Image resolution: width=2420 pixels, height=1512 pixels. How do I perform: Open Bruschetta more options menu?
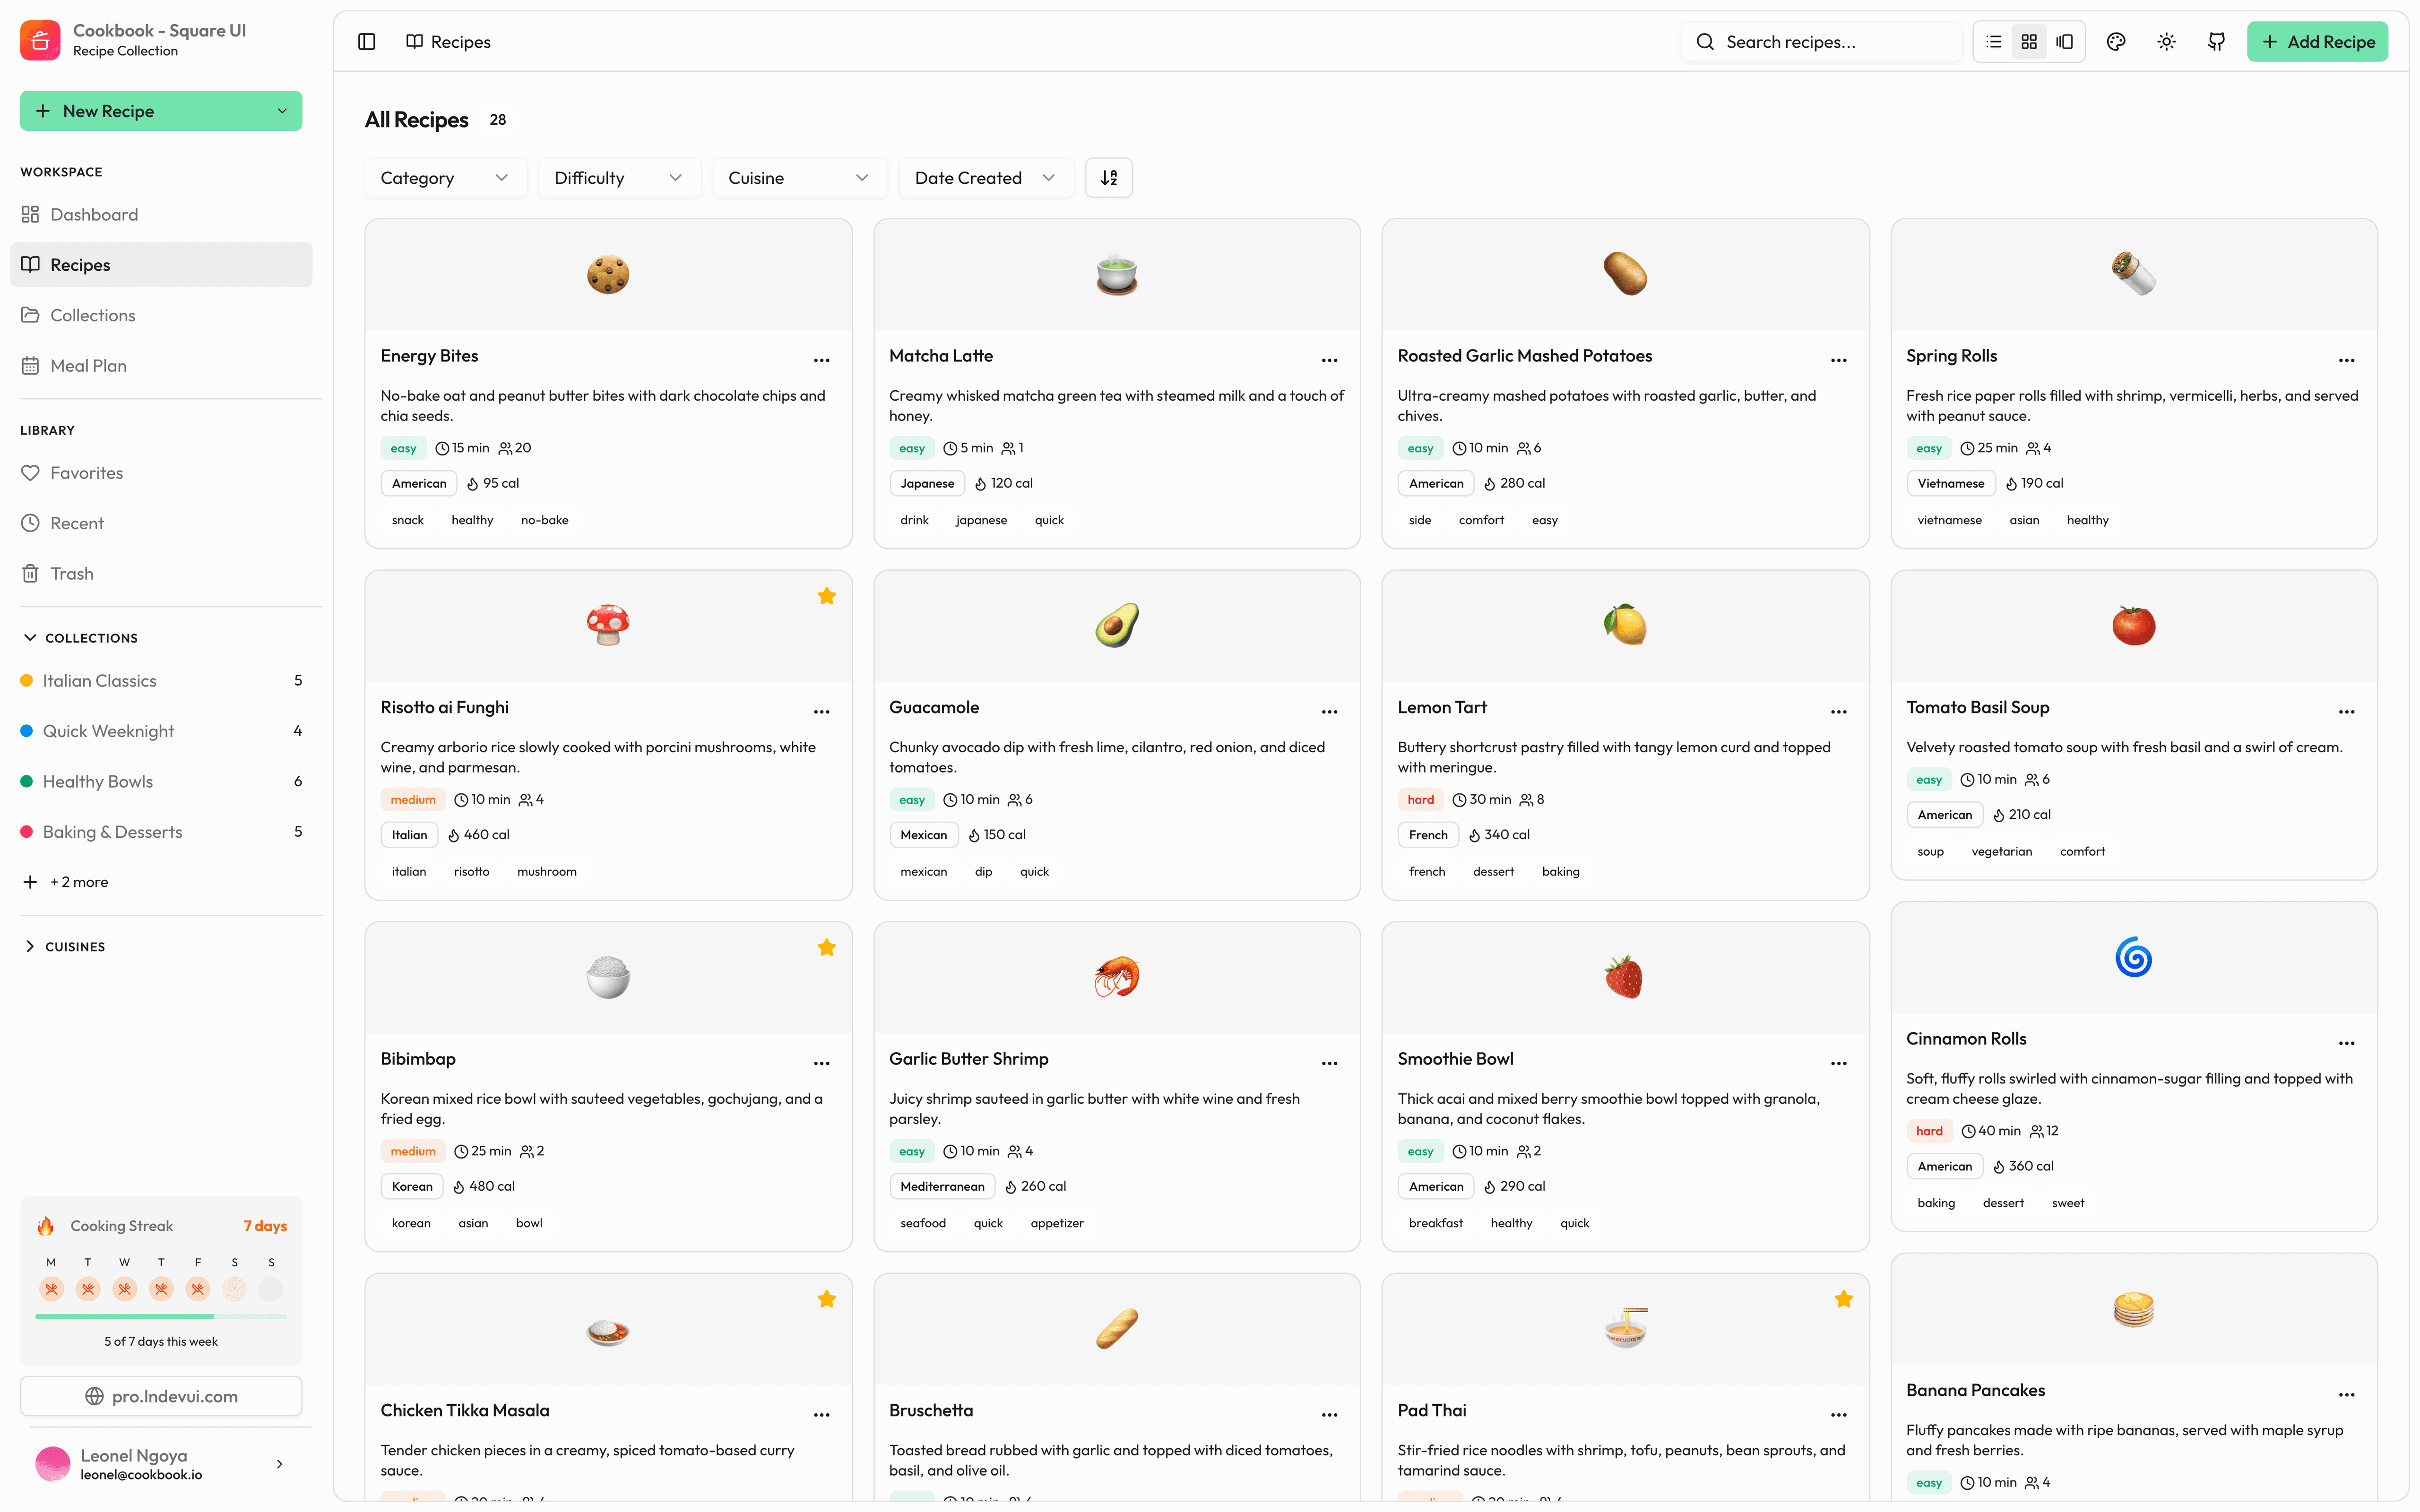point(1329,1415)
